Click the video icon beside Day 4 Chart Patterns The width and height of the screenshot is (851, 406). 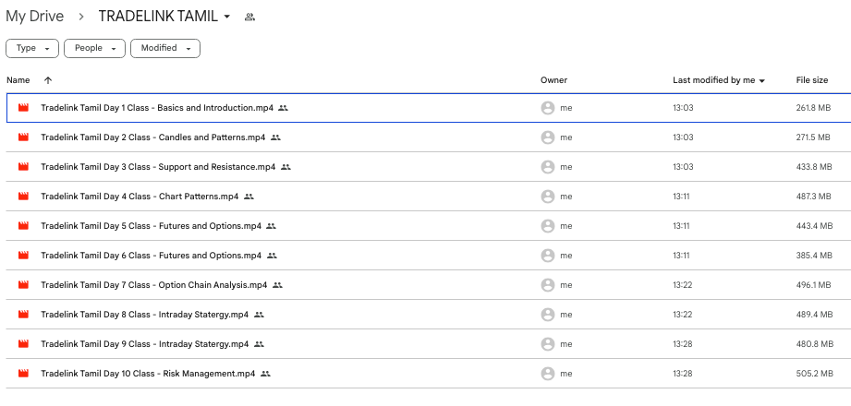click(x=24, y=197)
